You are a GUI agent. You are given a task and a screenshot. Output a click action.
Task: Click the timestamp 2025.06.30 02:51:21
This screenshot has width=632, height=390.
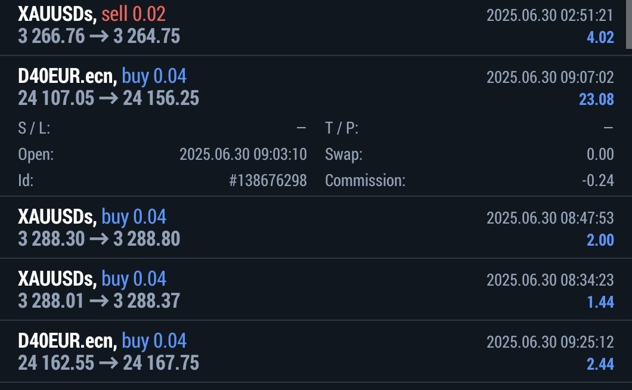pyautogui.click(x=550, y=15)
